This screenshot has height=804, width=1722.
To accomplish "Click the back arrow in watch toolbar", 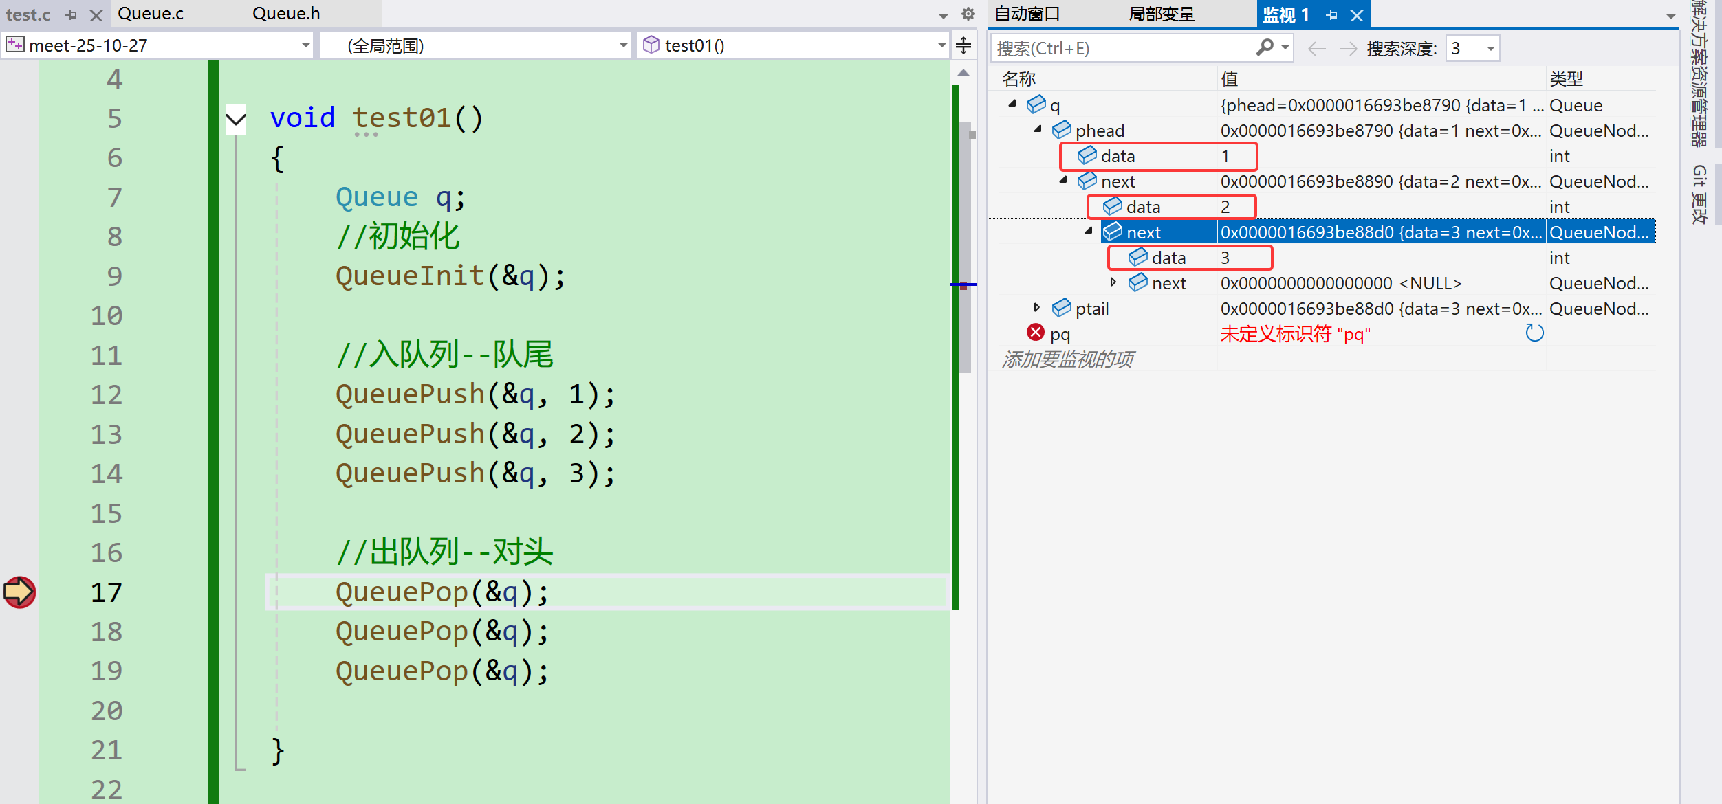I will click(x=1316, y=48).
